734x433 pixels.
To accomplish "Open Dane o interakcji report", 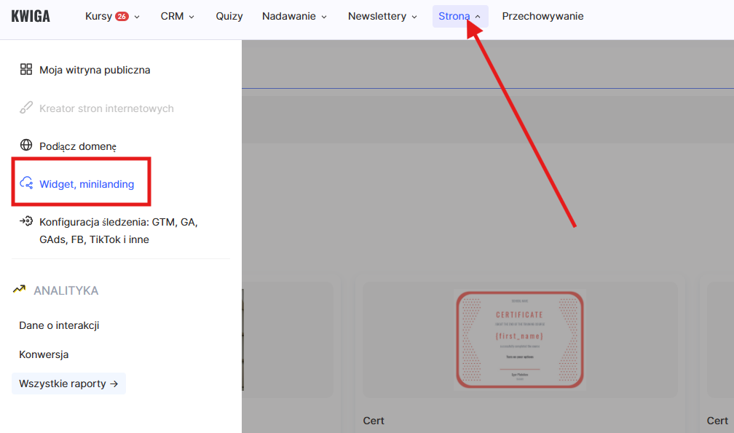I will pos(59,325).
